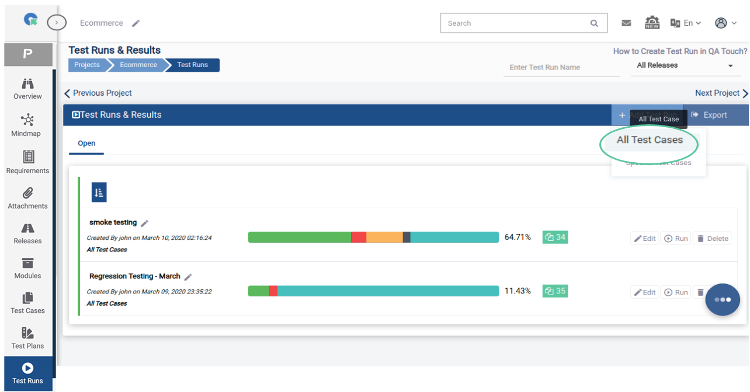750x392 pixels.
Task: Click the 34 test case count badge
Action: 555,237
